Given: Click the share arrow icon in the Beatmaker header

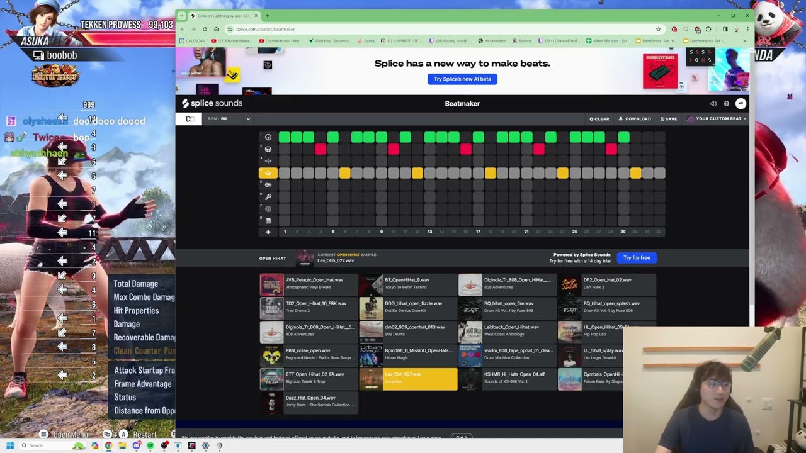Looking at the screenshot, I should 741,104.
